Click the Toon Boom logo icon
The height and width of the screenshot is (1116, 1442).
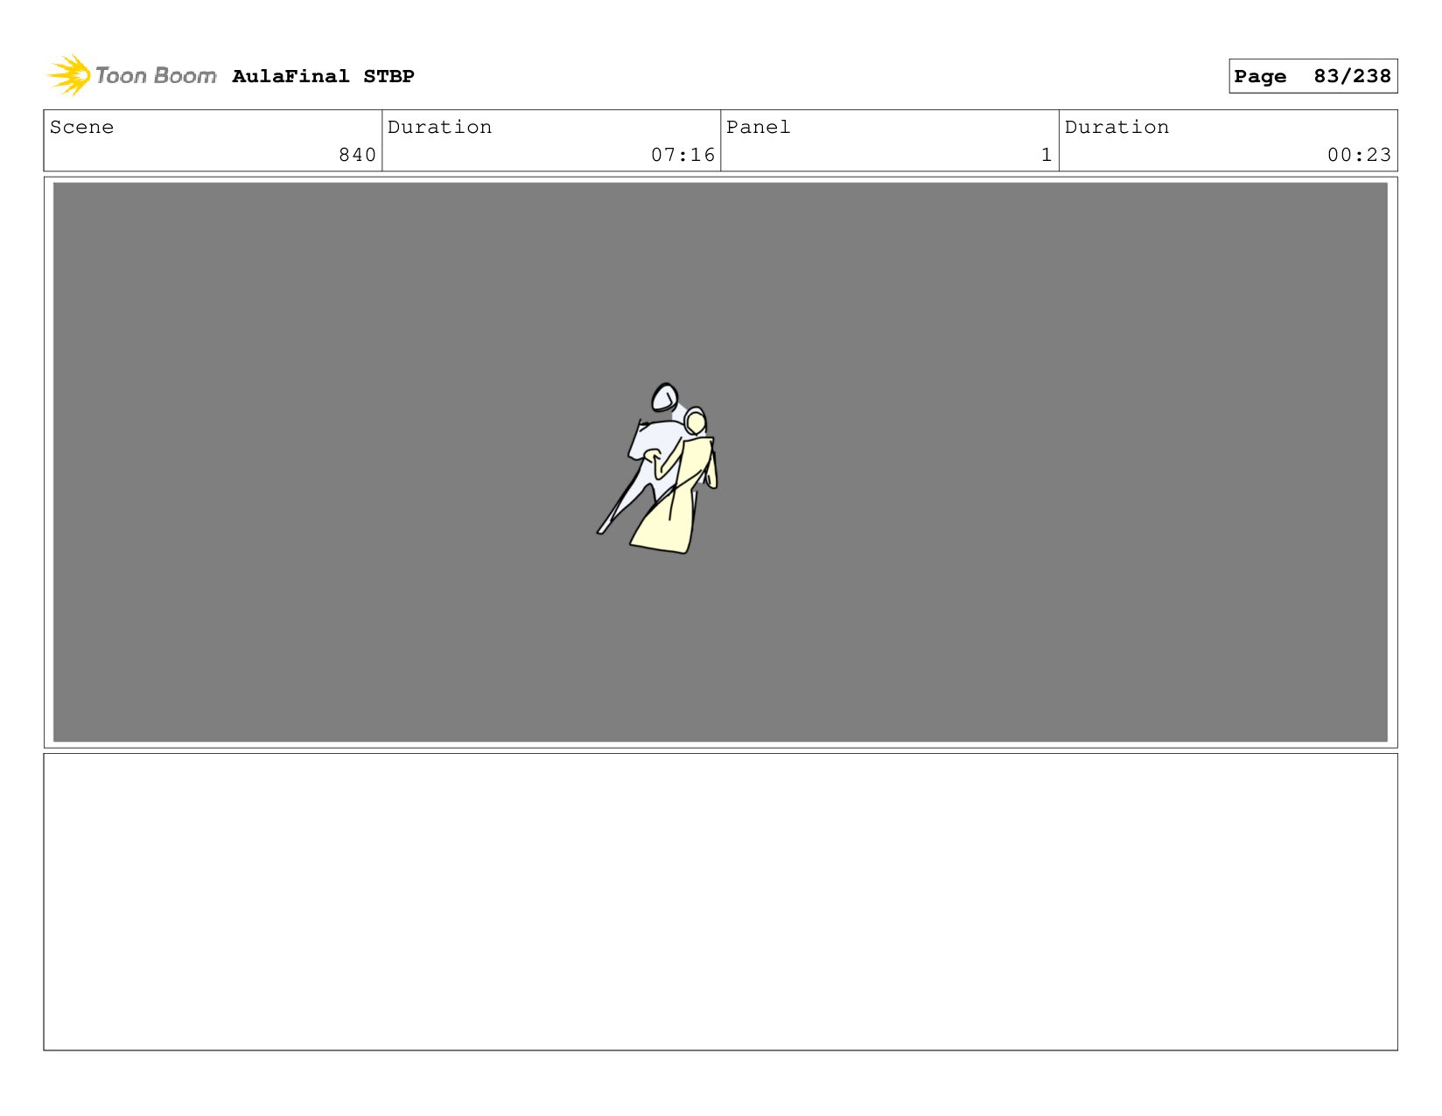(69, 75)
